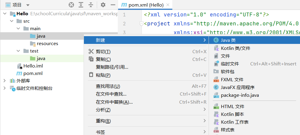Create a new JavaFX 应用程序
Viewport: 300px width, 135px height.
(254, 87)
